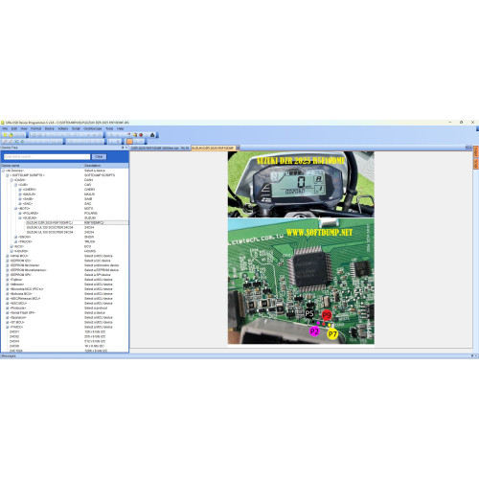Viewport: 479px width, 479px height.
Task: Sort by the Device name column header
Action: (41, 166)
